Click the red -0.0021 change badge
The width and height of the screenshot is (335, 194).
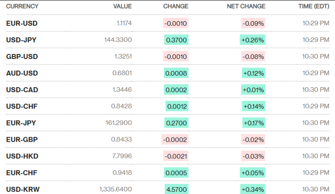[x=176, y=156]
